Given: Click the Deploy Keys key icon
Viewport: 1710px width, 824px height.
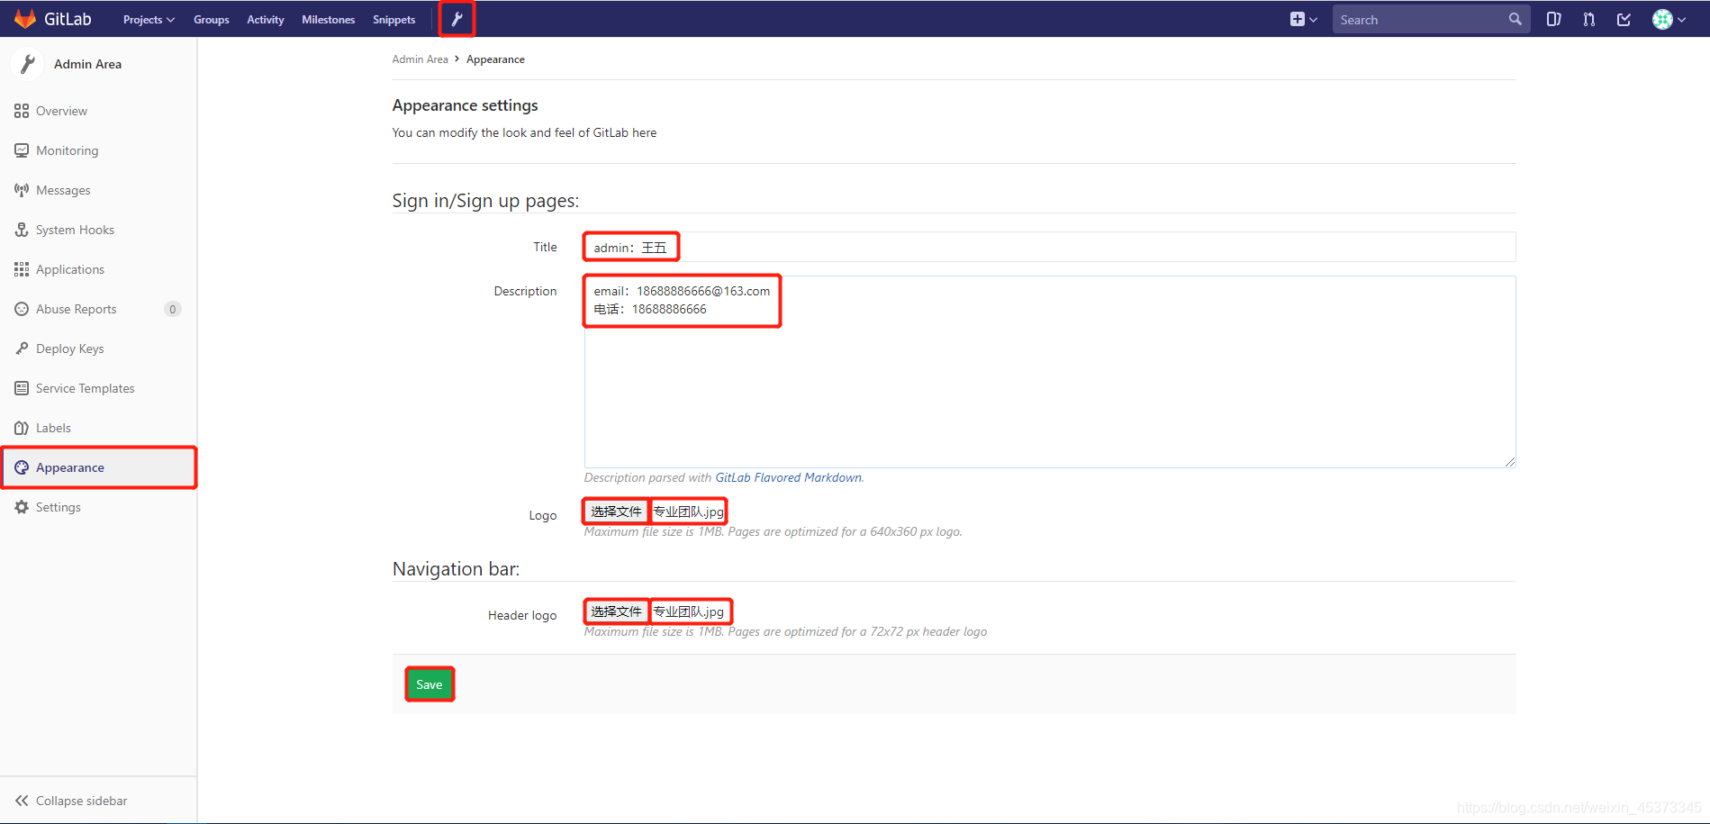Looking at the screenshot, I should coord(22,349).
